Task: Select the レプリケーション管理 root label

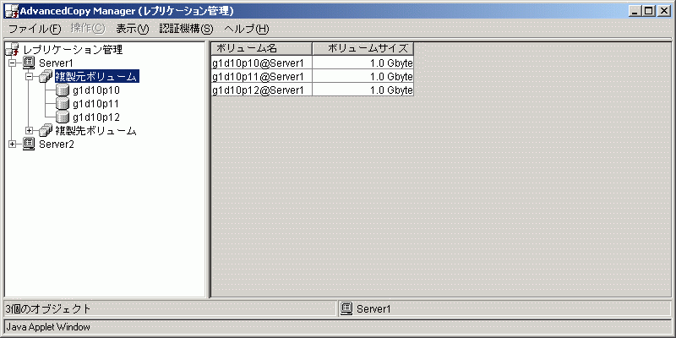Action: click(73, 50)
